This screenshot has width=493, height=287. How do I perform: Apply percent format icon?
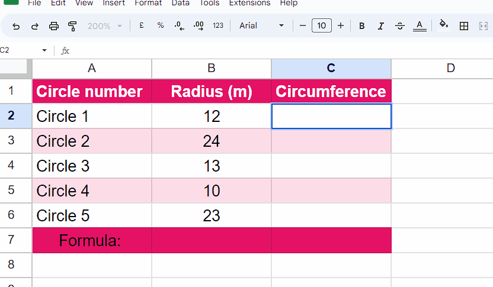click(x=161, y=25)
